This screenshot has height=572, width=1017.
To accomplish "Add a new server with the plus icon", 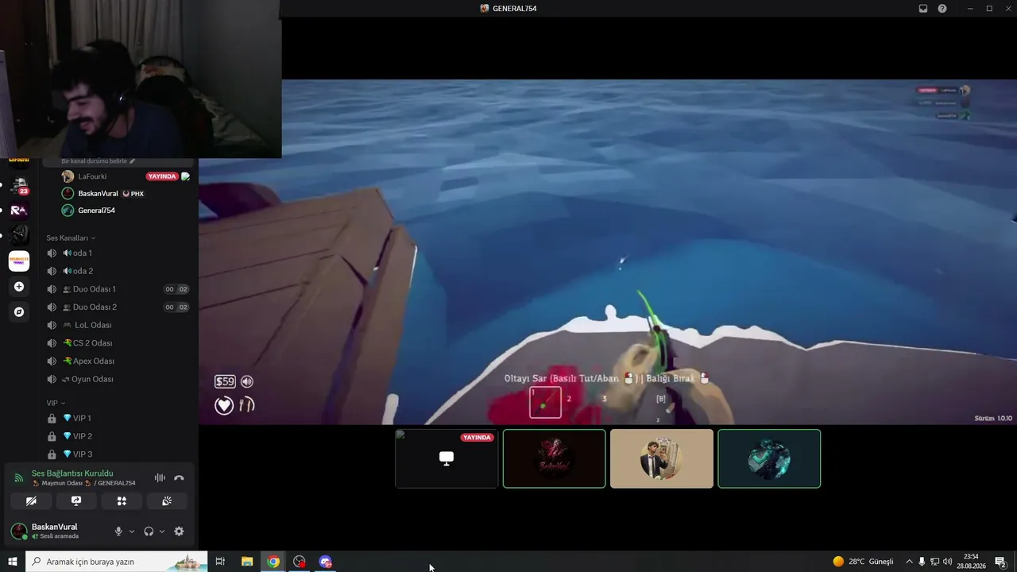I will click(x=19, y=287).
